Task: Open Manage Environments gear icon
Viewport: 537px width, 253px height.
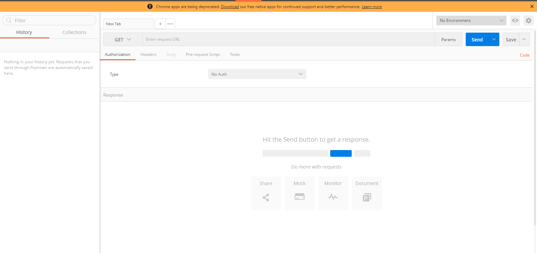Action: [529, 21]
